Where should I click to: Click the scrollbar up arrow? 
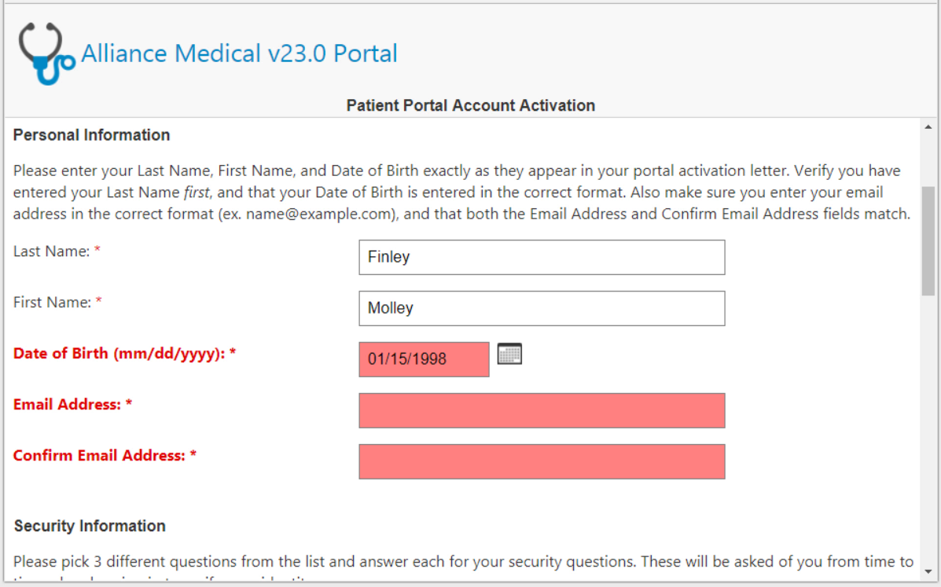pos(928,127)
